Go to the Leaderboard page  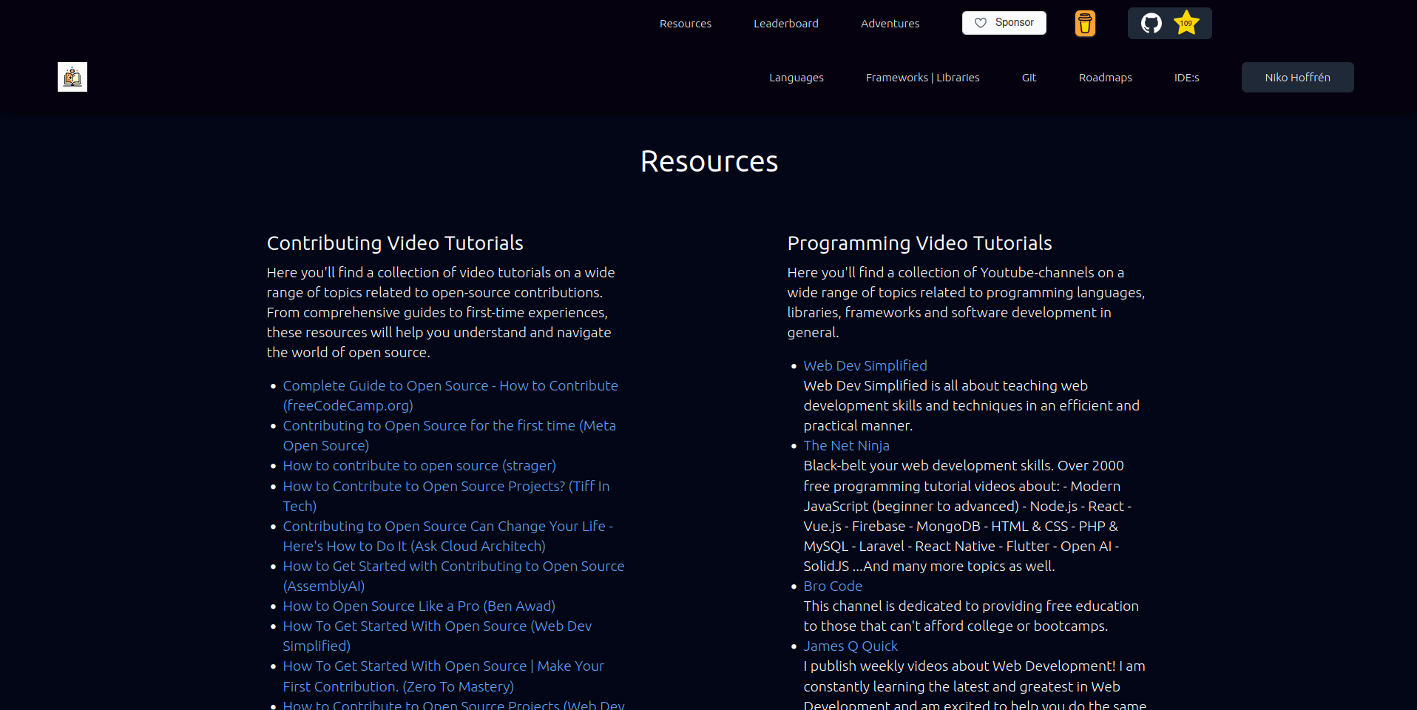[786, 24]
